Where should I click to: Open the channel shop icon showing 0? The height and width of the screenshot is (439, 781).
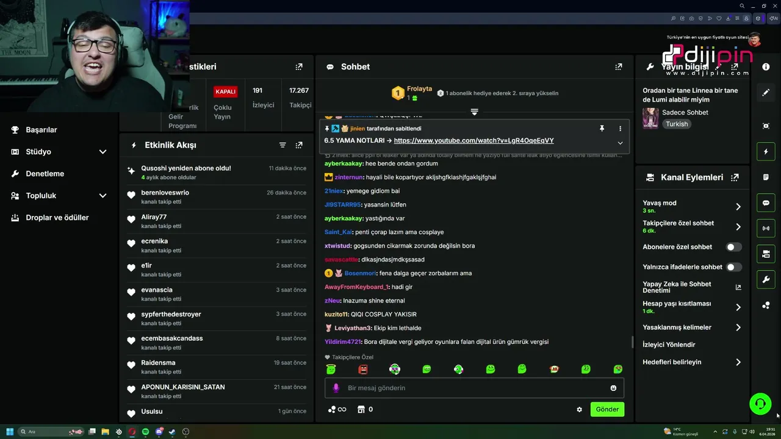tap(365, 410)
